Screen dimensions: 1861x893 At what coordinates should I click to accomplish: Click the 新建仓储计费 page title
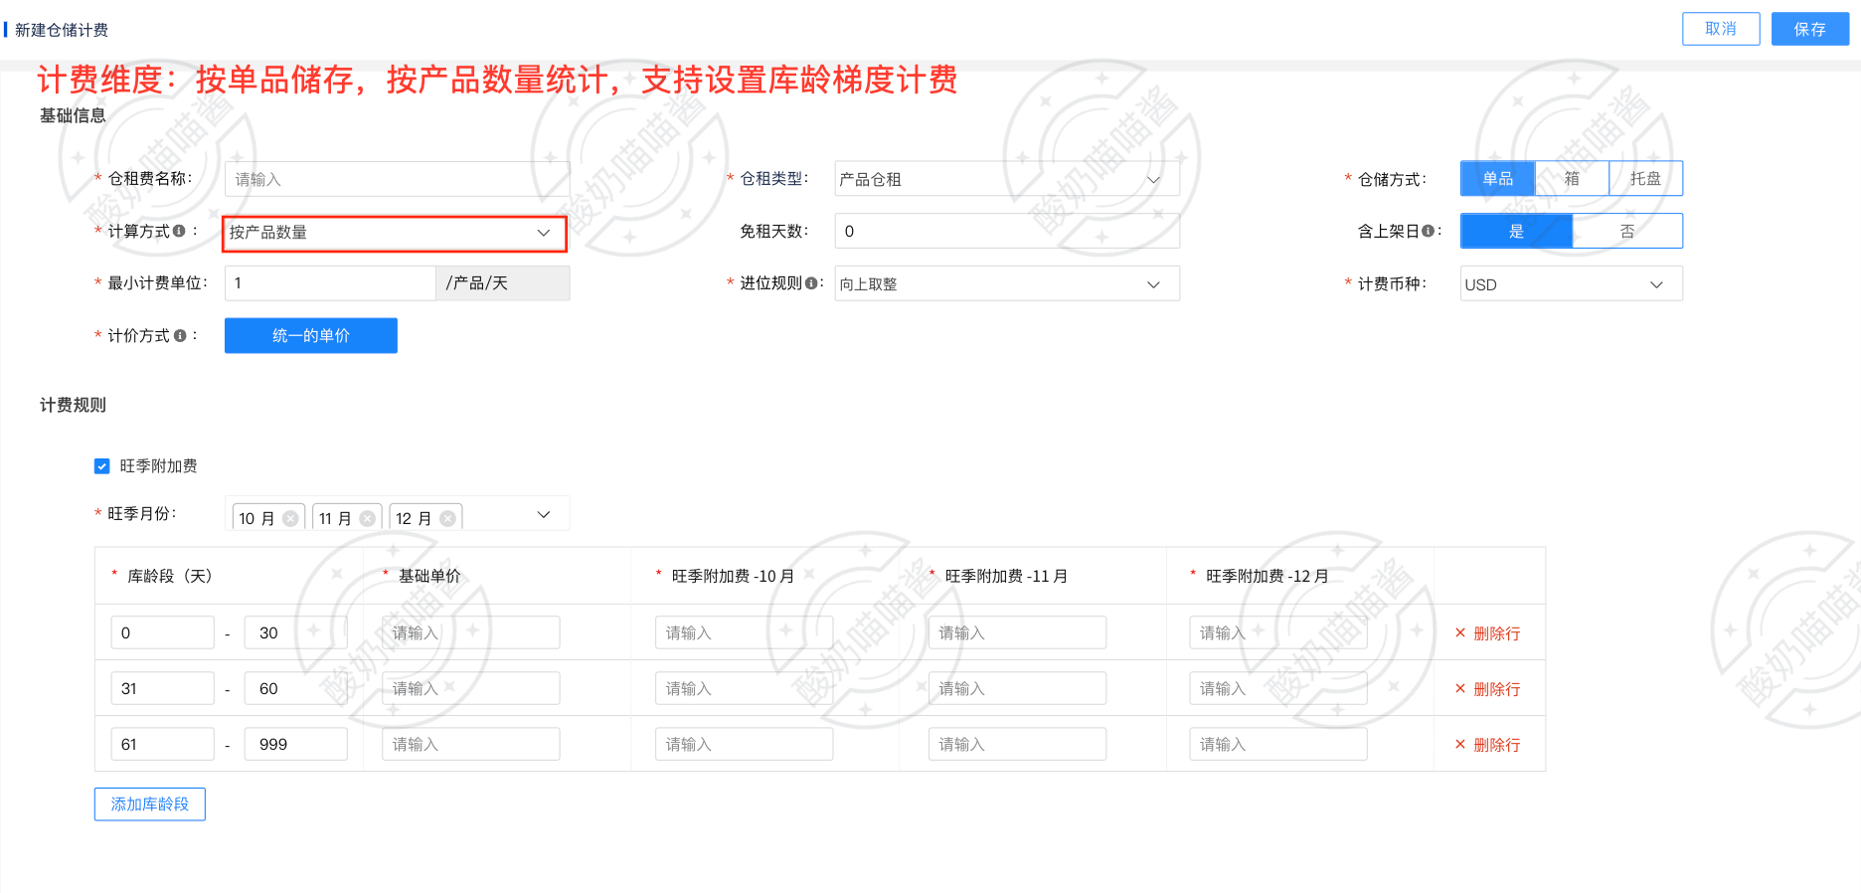62,30
